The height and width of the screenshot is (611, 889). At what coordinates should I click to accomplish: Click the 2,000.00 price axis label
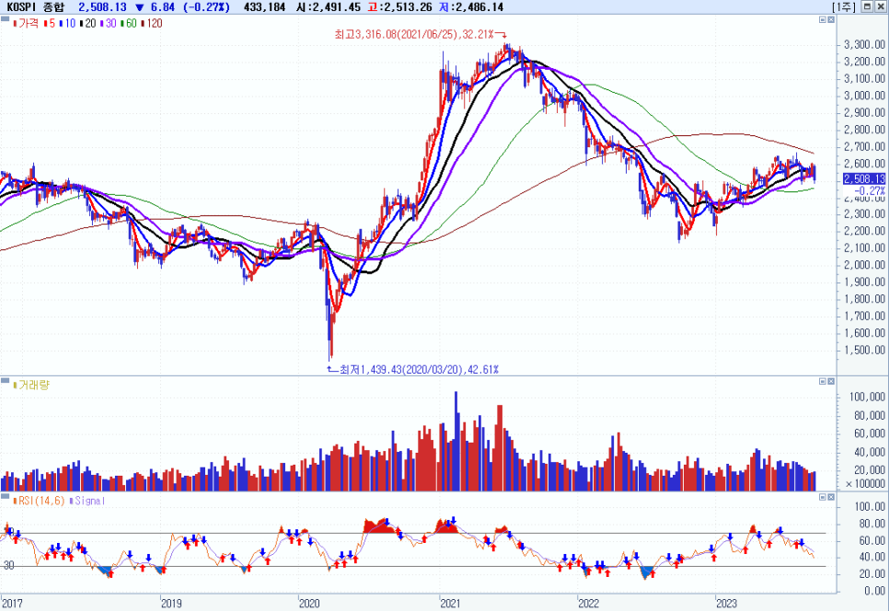point(865,265)
